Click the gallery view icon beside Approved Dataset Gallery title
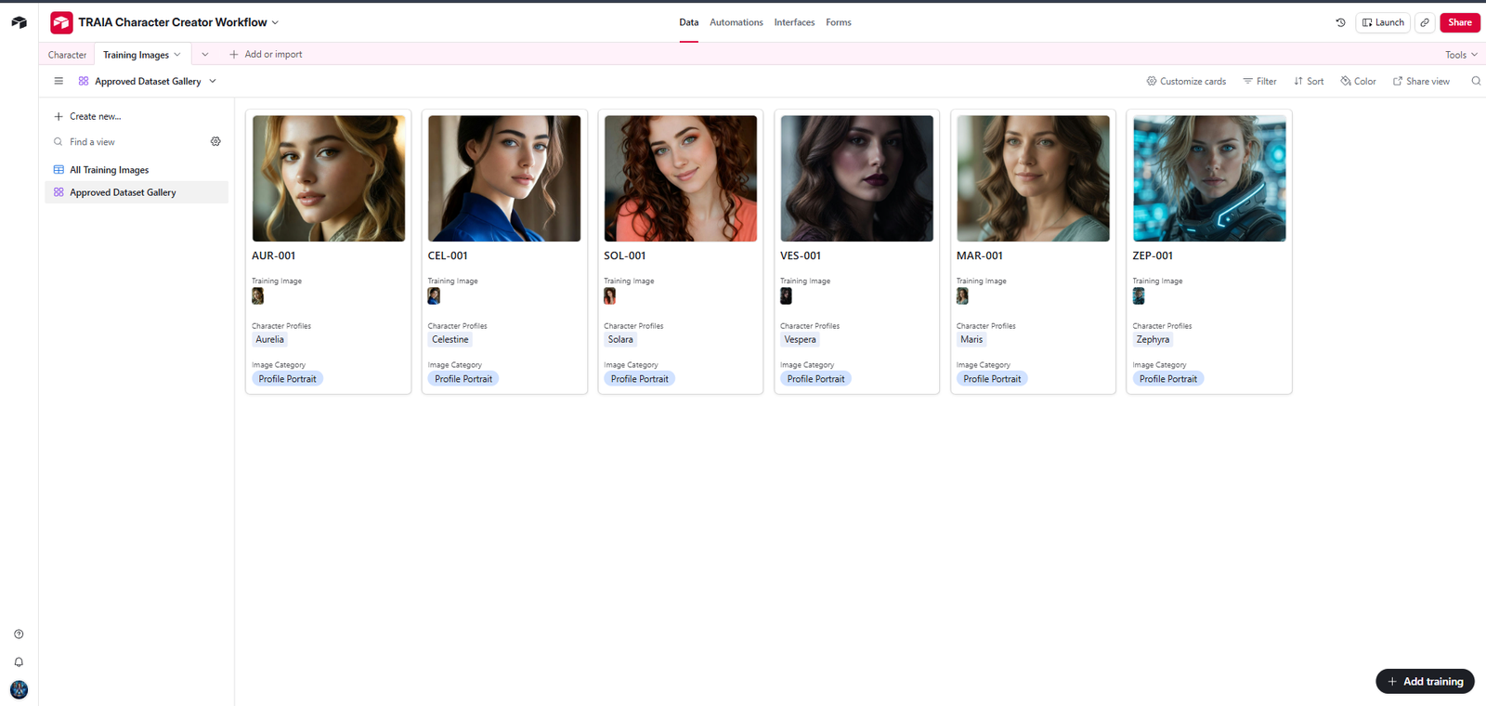The image size is (1486, 706). tap(84, 81)
